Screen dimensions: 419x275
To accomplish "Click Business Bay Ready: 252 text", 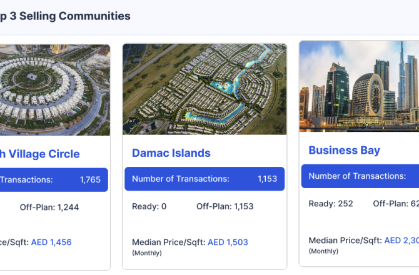I will click(x=331, y=204).
